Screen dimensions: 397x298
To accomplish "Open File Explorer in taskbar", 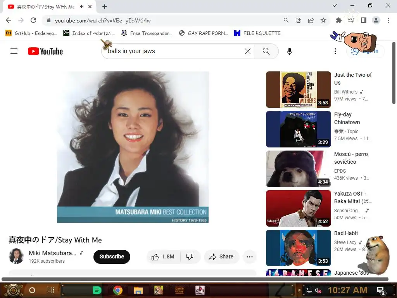I will coord(138,290).
